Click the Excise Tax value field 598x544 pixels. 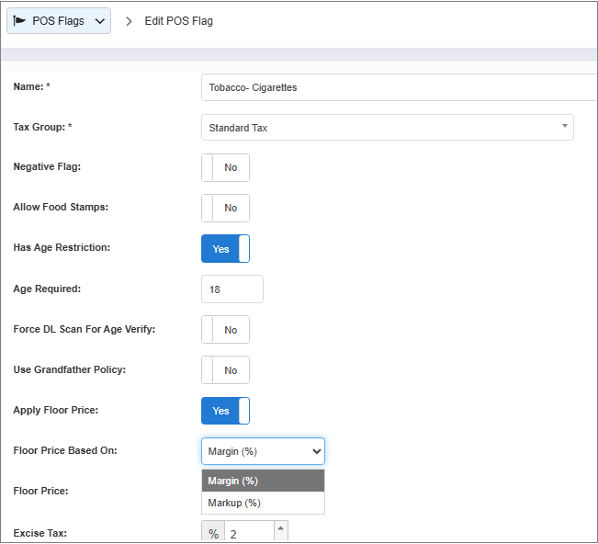248,534
